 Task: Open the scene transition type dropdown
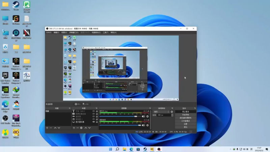coord(161,111)
